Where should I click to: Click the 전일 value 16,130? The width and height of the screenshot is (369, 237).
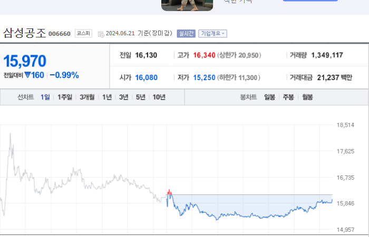(x=146, y=55)
